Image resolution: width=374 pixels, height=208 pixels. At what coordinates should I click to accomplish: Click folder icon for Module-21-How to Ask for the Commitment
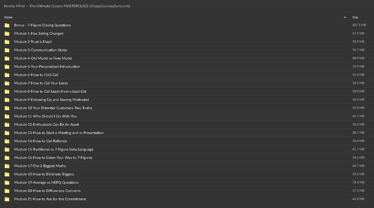pyautogui.click(x=7, y=199)
